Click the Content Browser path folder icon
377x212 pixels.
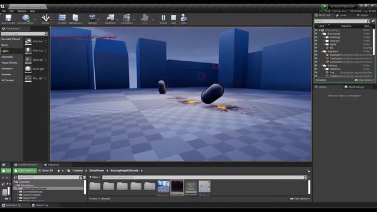pos(69,171)
